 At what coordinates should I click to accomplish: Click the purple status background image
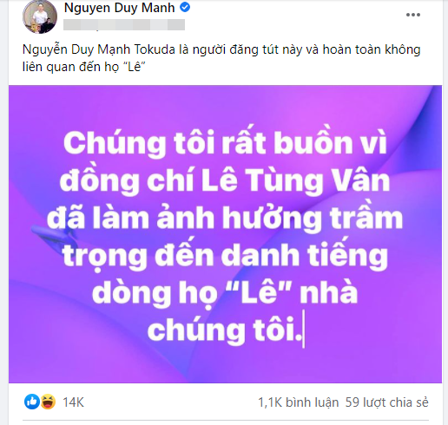pos(225,234)
